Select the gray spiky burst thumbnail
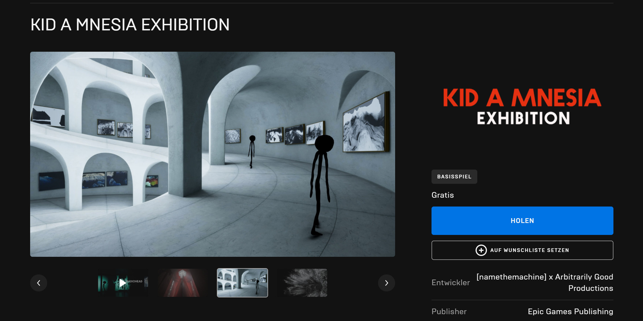643x321 pixels. pyautogui.click(x=302, y=283)
